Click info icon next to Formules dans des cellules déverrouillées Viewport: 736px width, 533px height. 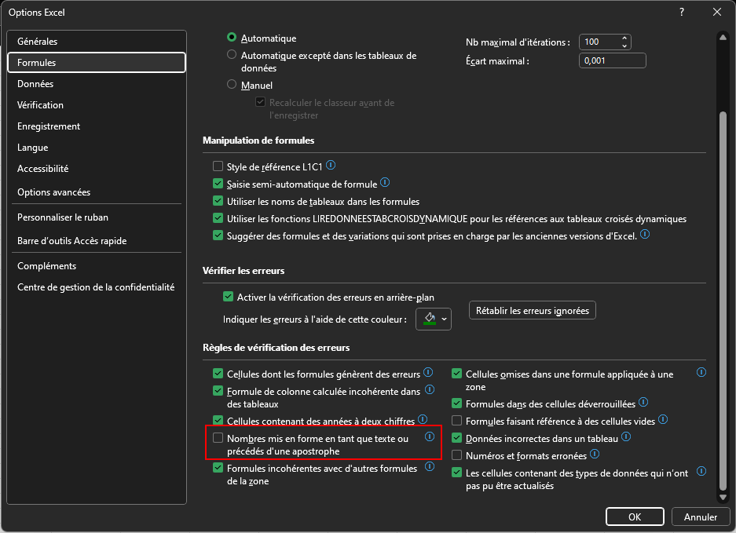[x=643, y=403]
